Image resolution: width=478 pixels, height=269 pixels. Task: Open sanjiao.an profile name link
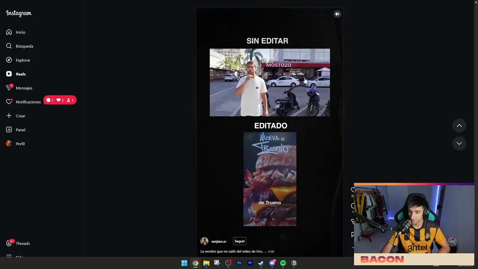(219, 241)
